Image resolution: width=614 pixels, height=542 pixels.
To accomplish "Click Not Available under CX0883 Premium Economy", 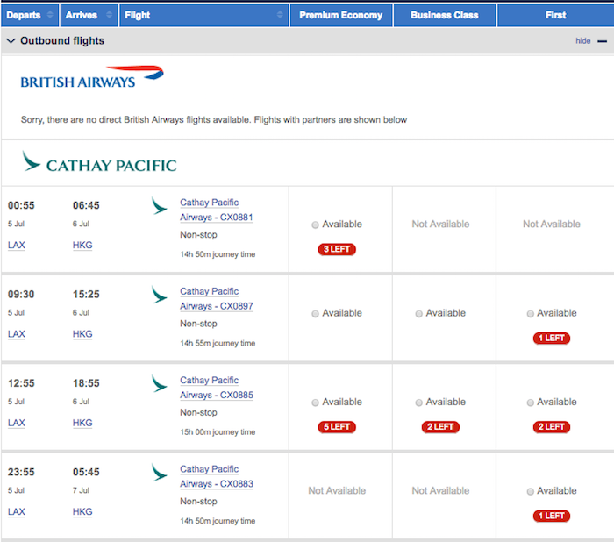I will point(337,491).
